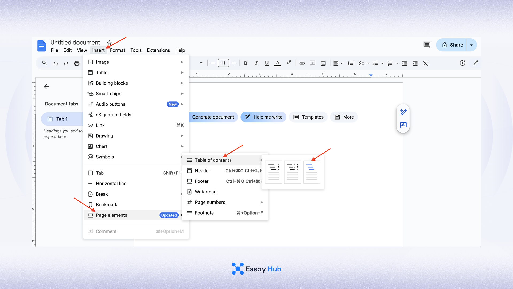The height and width of the screenshot is (289, 513).
Task: Expand the Share options dropdown arrow
Action: (471, 45)
